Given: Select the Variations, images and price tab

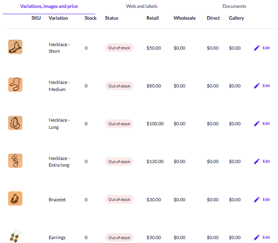Looking at the screenshot, I should pos(49,6).
